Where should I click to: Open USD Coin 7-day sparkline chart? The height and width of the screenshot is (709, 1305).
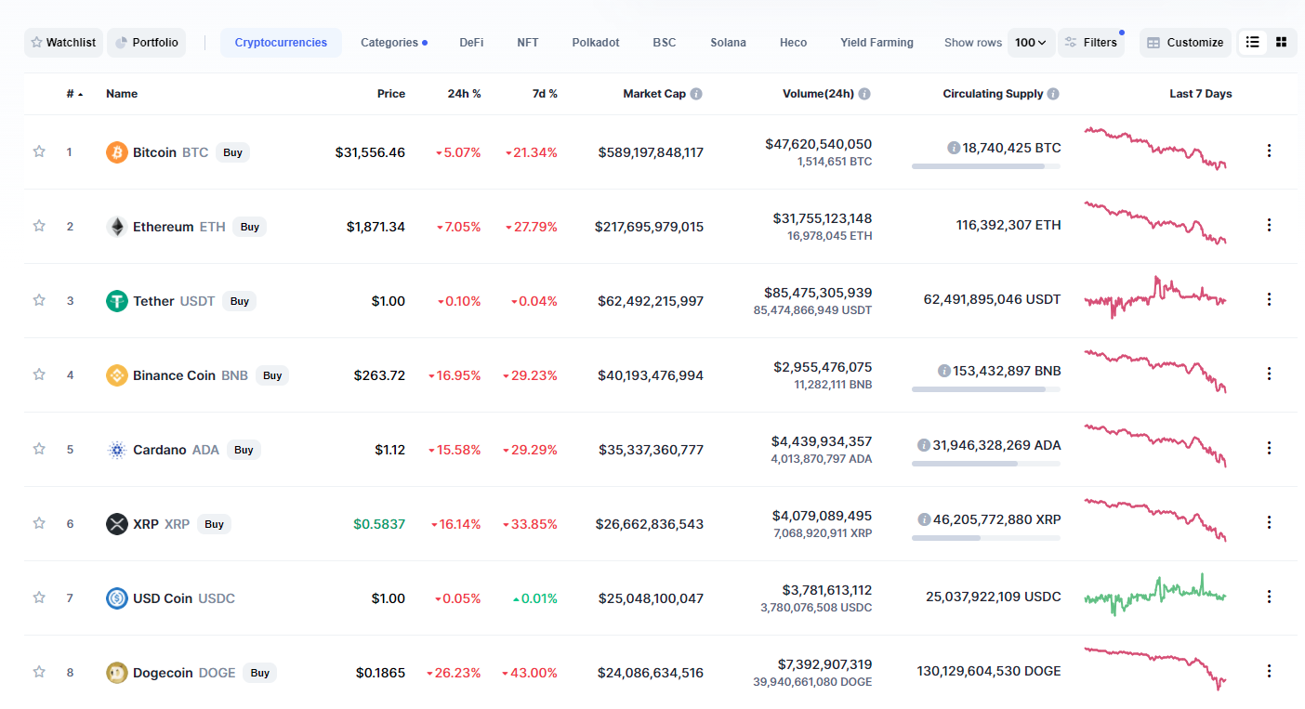tap(1155, 595)
